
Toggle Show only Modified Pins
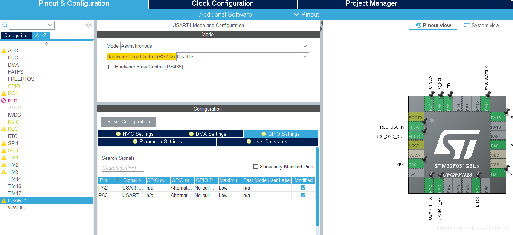(x=256, y=167)
